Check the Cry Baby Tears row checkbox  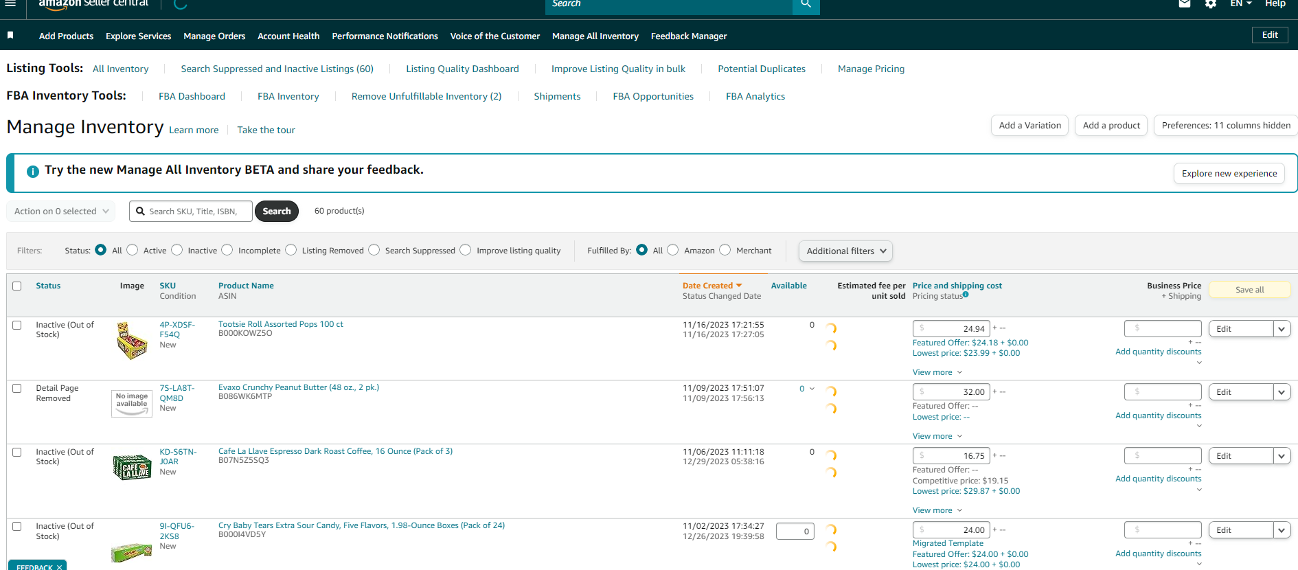[17, 526]
